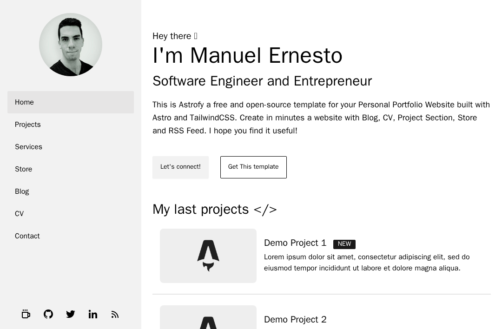Click the Demo Project 2 logo thumbnail

coord(208,318)
